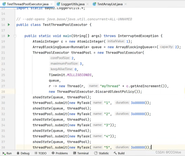
Task: Click the "myThread" string literal
Action: point(110,86)
